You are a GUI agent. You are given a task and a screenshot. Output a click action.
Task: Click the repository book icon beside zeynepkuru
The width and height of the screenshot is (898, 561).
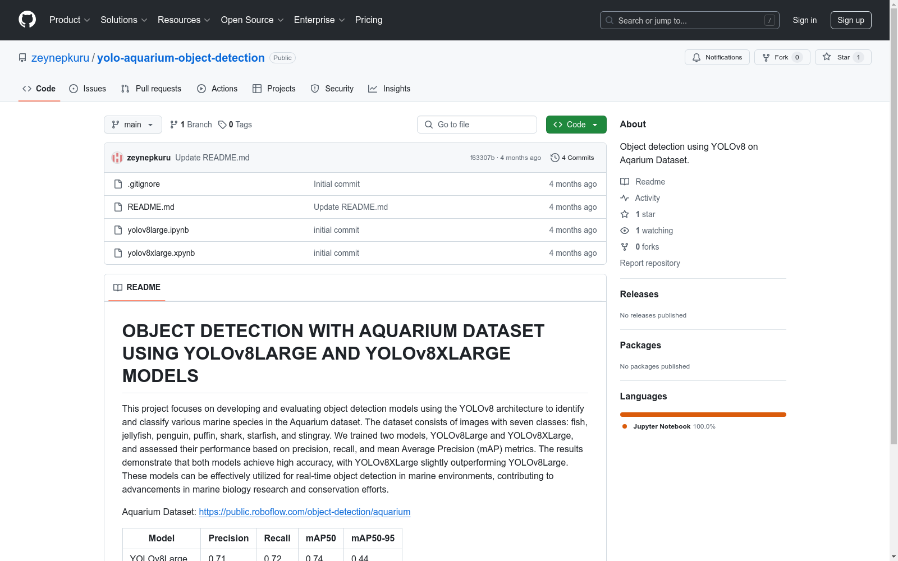coord(22,58)
